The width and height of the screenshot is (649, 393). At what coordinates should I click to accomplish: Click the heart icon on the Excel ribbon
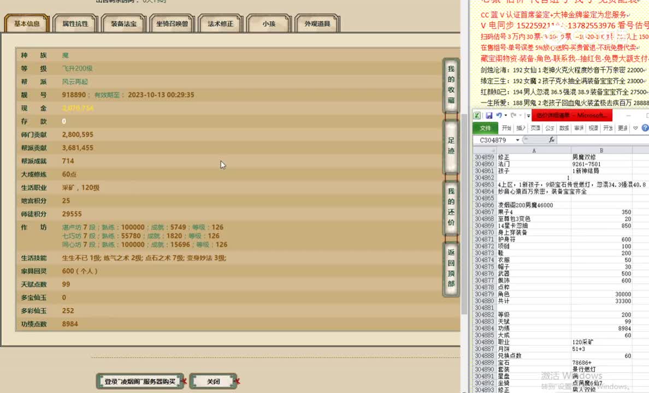click(x=635, y=128)
